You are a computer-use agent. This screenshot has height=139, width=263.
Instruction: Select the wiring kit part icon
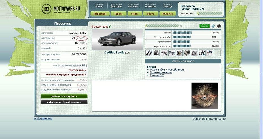tap(202, 53)
